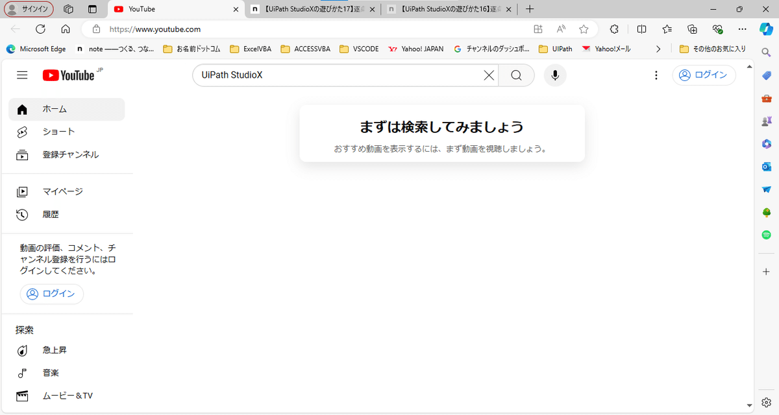
Task: Toggle split screen icon
Action: pyautogui.click(x=641, y=29)
